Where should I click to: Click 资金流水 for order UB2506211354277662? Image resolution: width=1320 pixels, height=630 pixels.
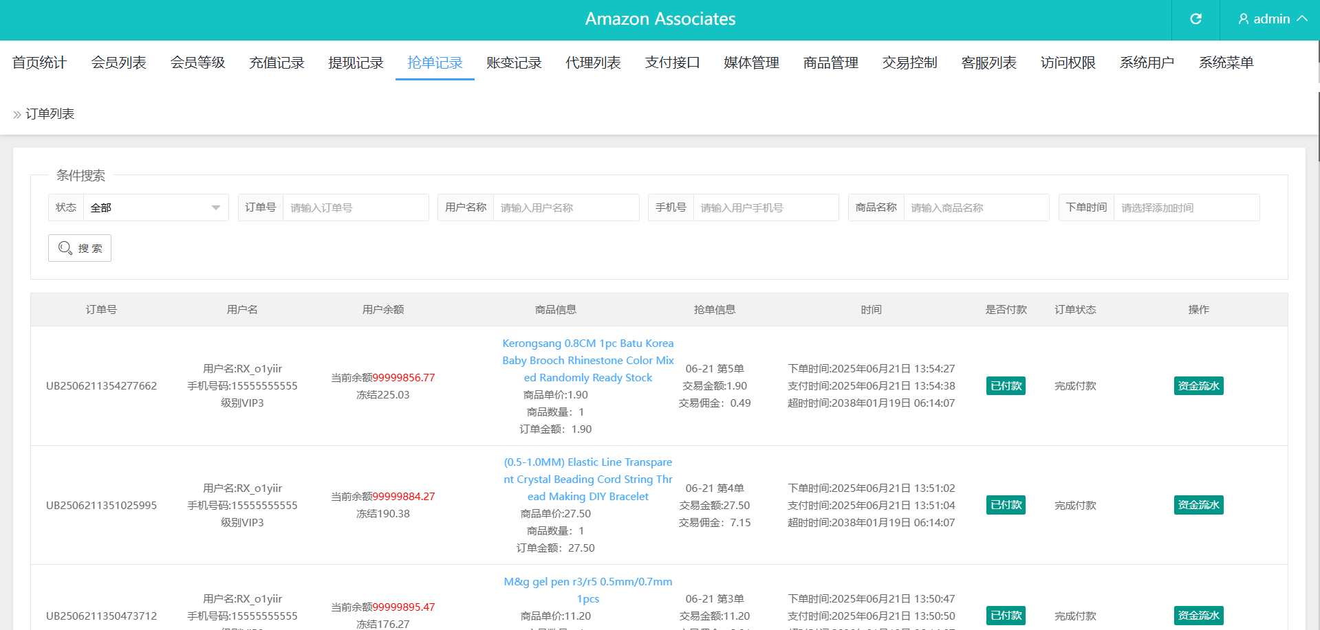1198,386
